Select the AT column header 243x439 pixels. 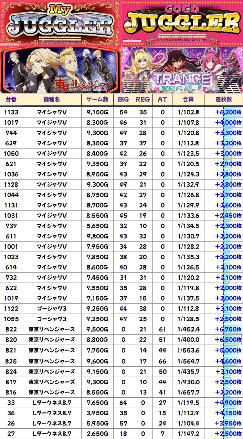coord(162,100)
